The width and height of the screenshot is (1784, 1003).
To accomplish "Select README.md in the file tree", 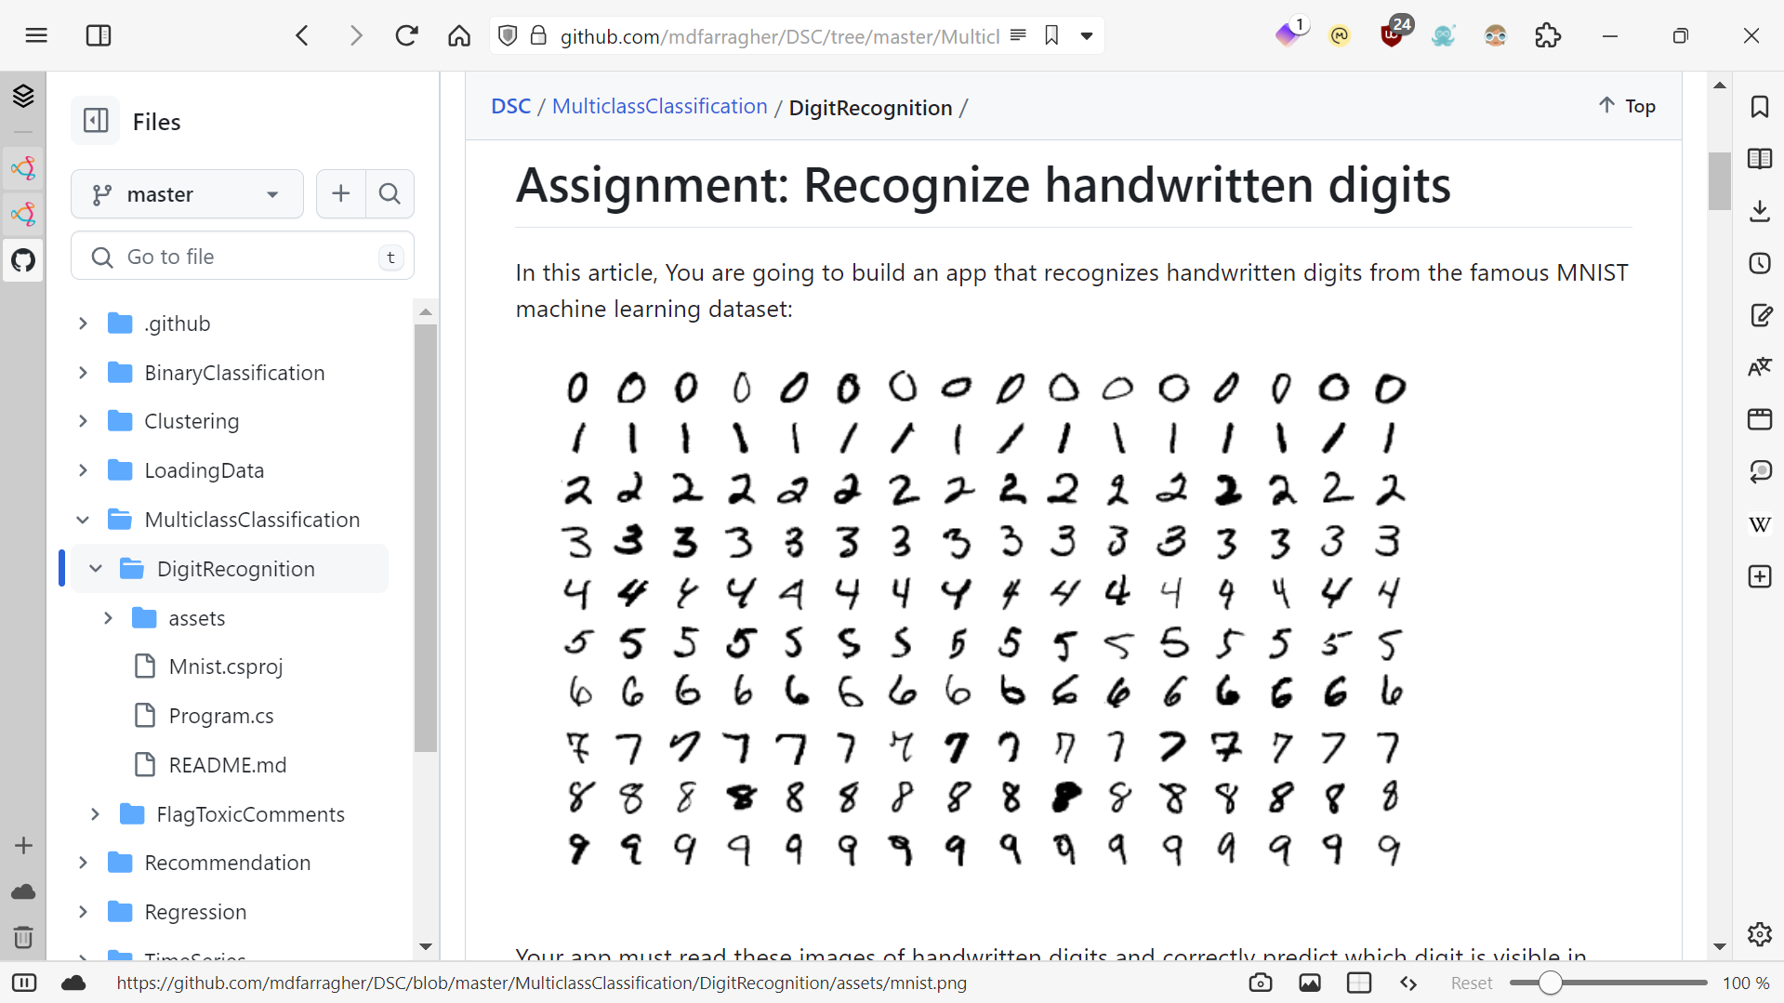I will pos(227,765).
